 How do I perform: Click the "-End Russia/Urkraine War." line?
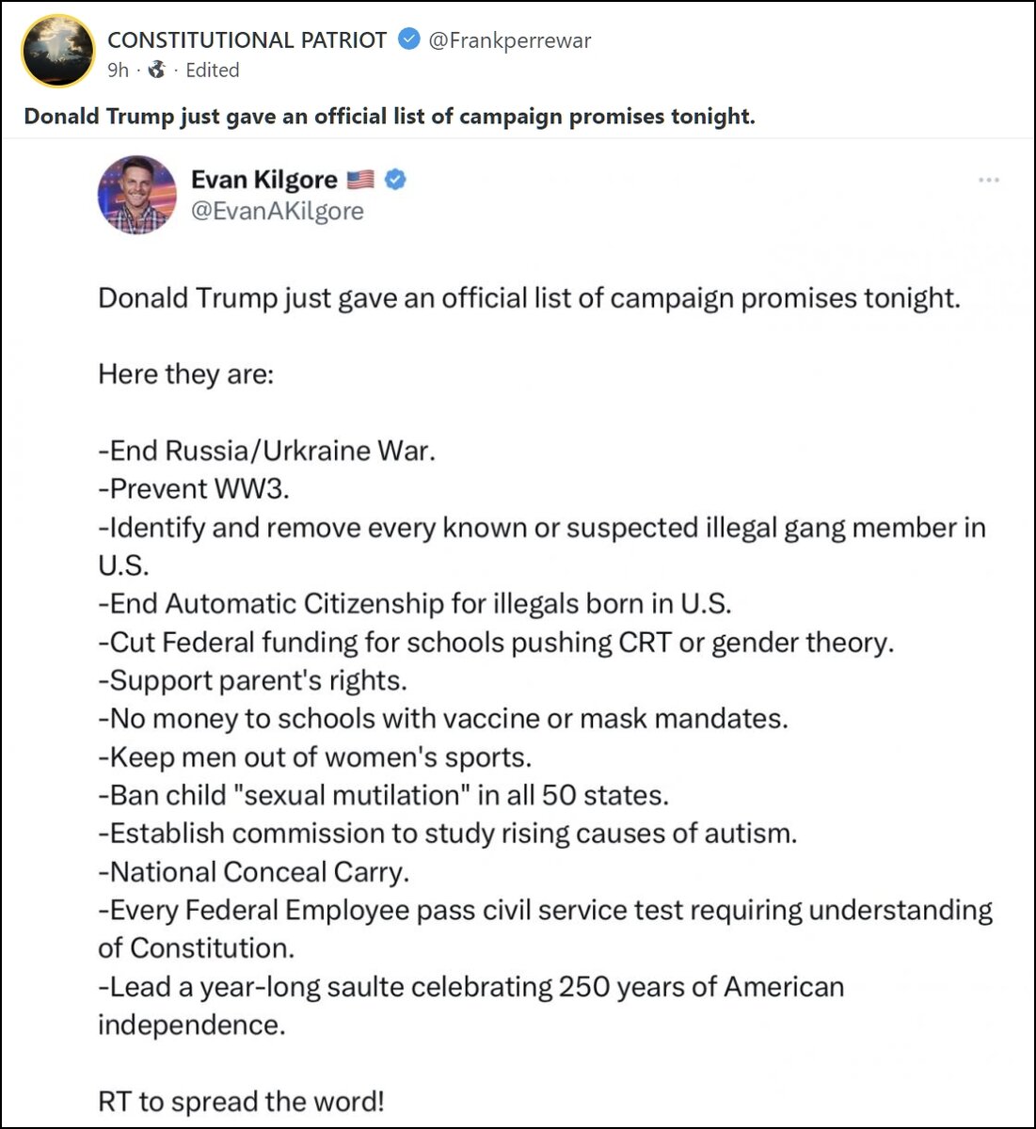pyautogui.click(x=266, y=451)
